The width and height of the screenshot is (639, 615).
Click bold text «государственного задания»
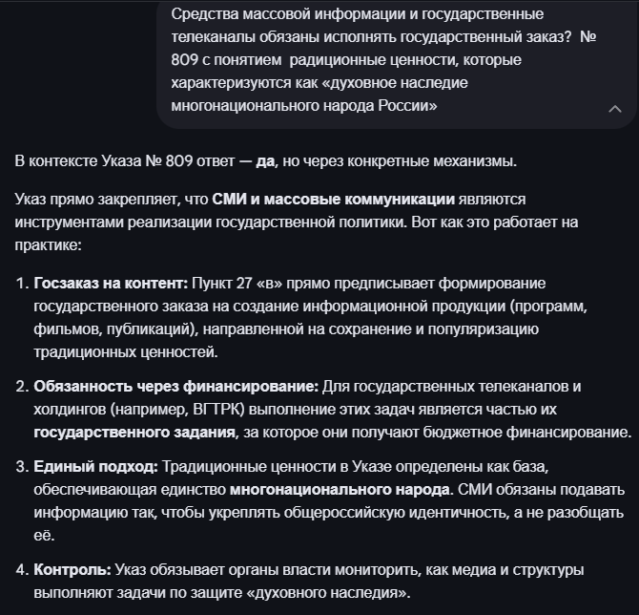(134, 433)
